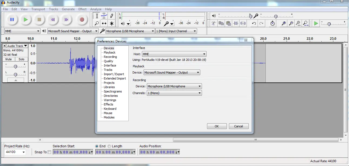This screenshot has height=166, width=349.
Task: Select the Draw pencil tool
Action: tap(111, 16)
